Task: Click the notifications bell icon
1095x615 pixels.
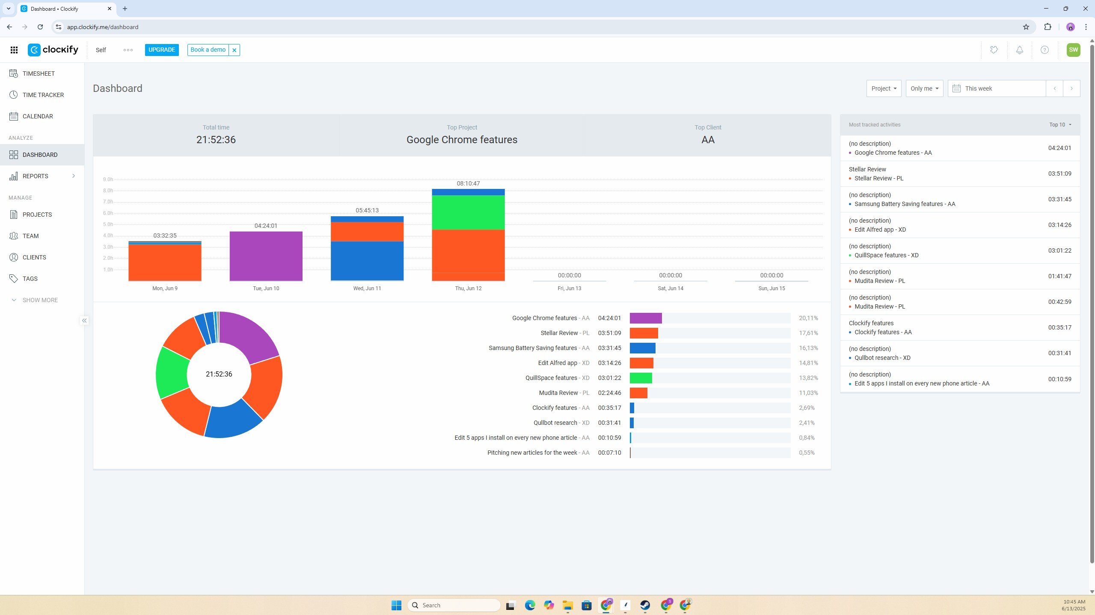Action: coord(1019,50)
